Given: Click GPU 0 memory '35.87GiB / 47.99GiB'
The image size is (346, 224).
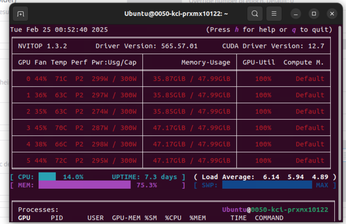Looking at the screenshot, I should point(191,79).
